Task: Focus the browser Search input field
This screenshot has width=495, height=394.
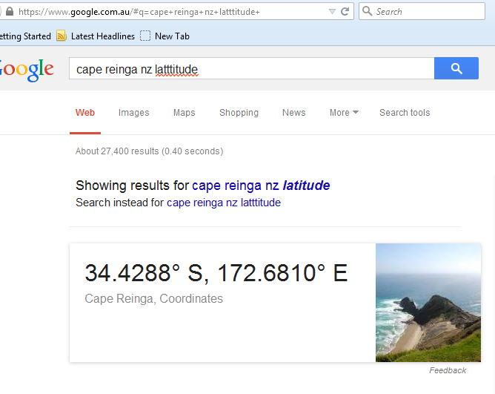Action: tap(422, 11)
